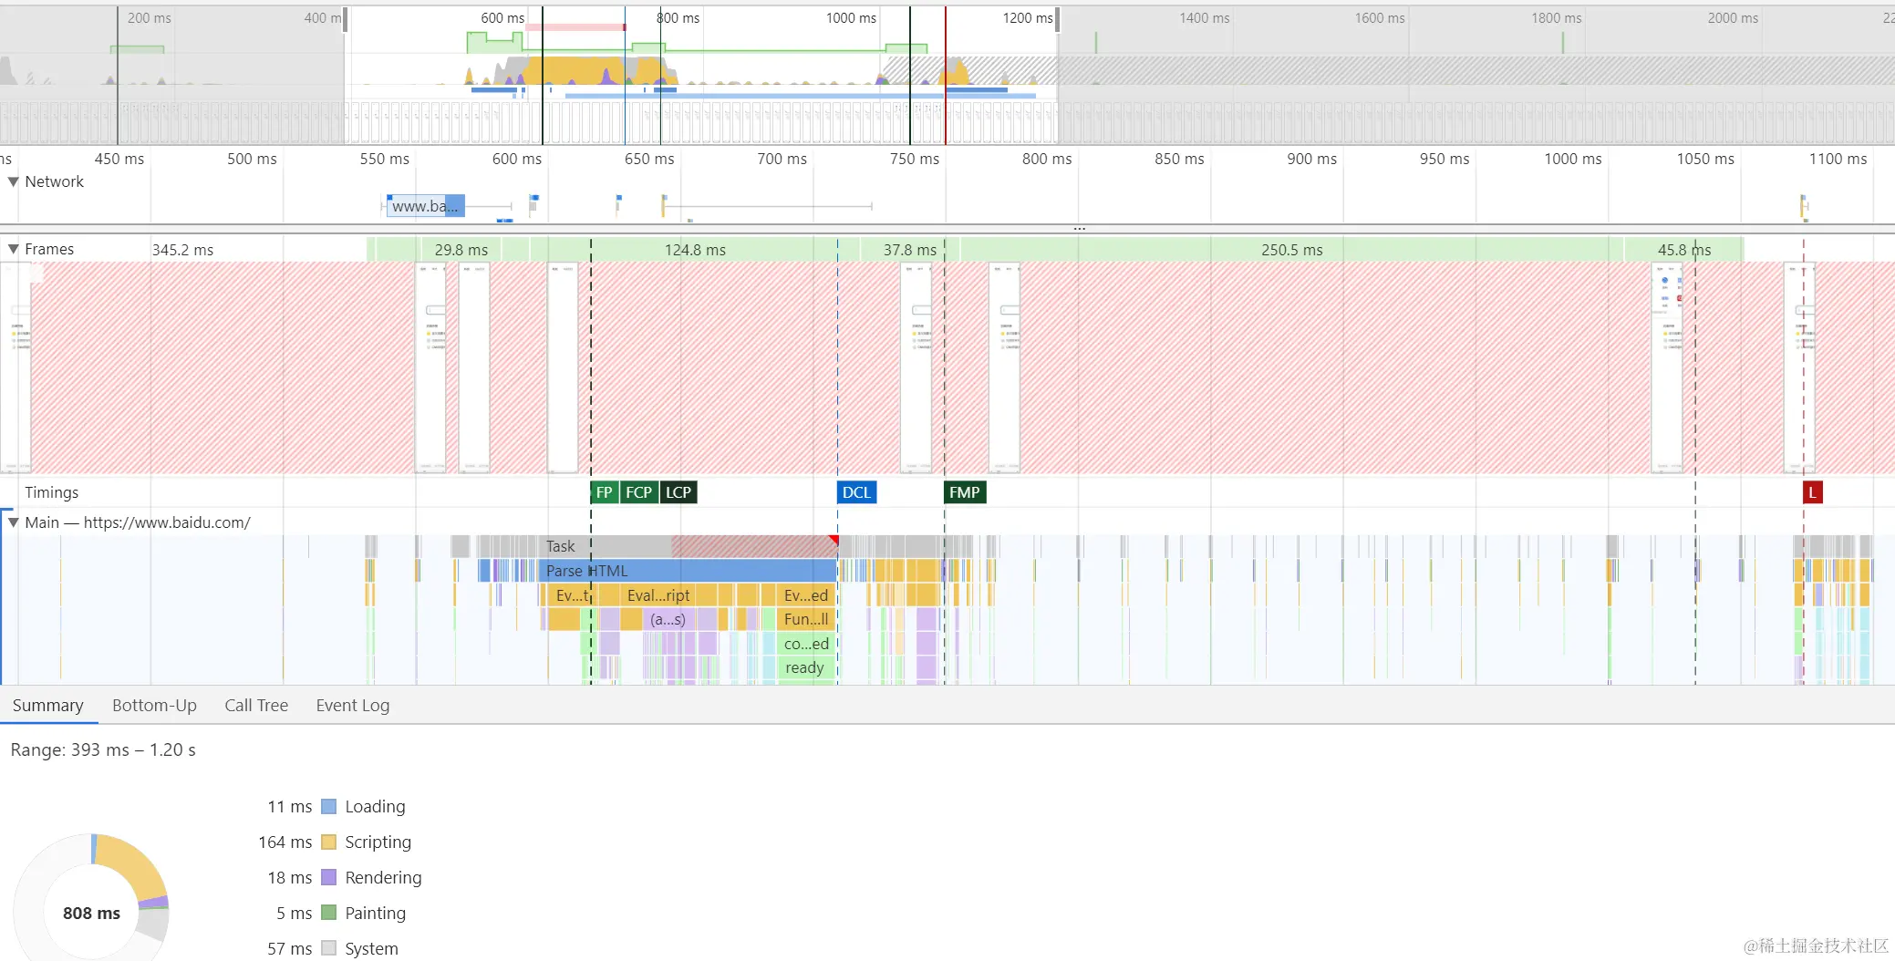Select the 345.2 ms frame label

[x=182, y=250]
